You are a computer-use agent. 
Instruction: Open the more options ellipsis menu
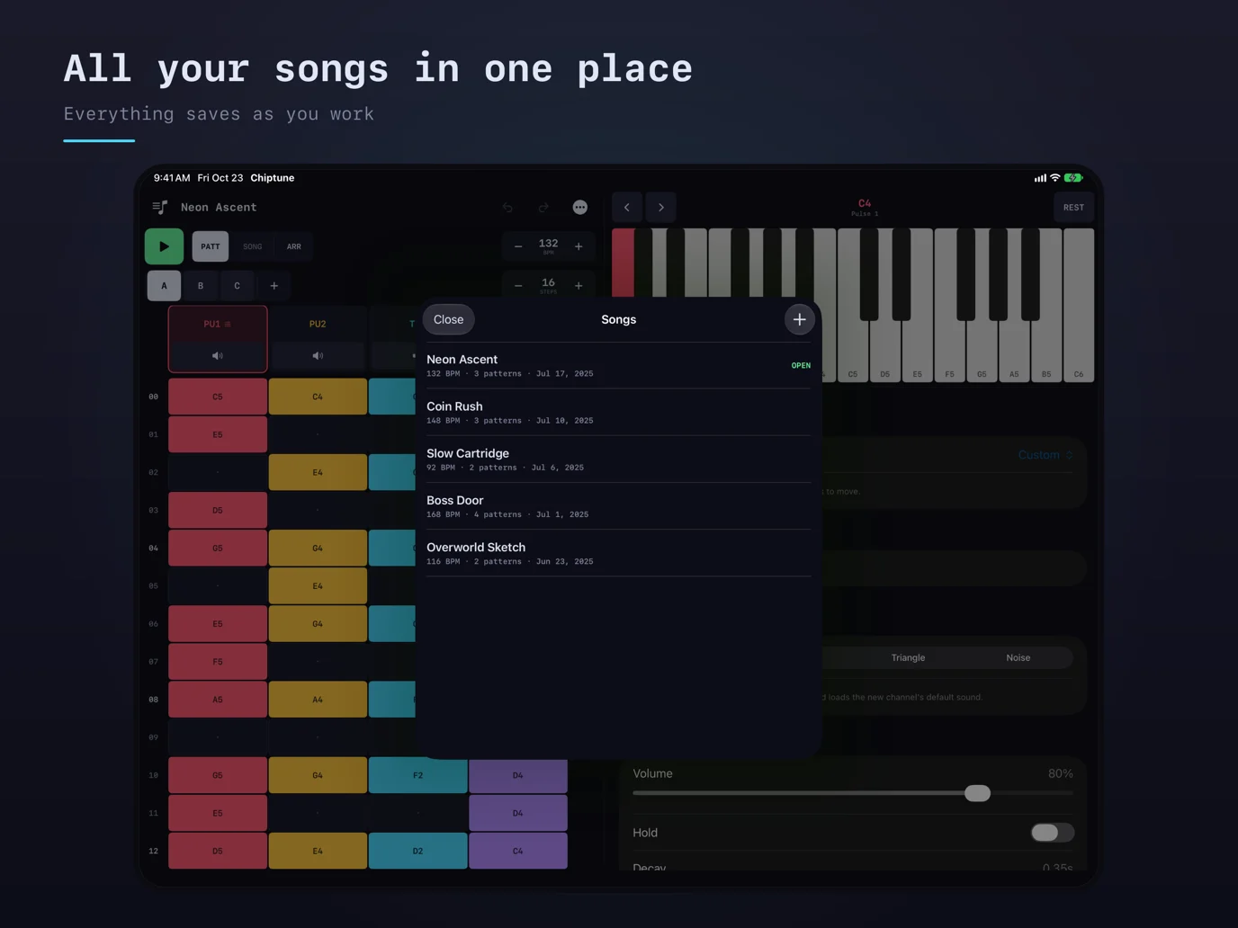pos(580,208)
